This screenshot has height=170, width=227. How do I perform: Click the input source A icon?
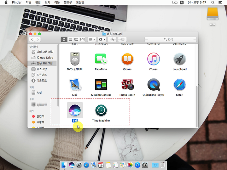pos(182,2)
